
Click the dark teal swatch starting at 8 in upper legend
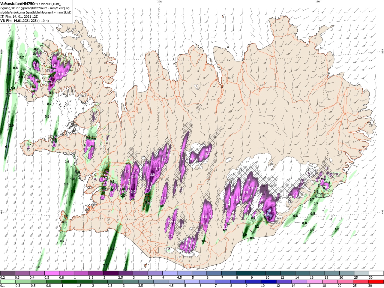(243, 273)
